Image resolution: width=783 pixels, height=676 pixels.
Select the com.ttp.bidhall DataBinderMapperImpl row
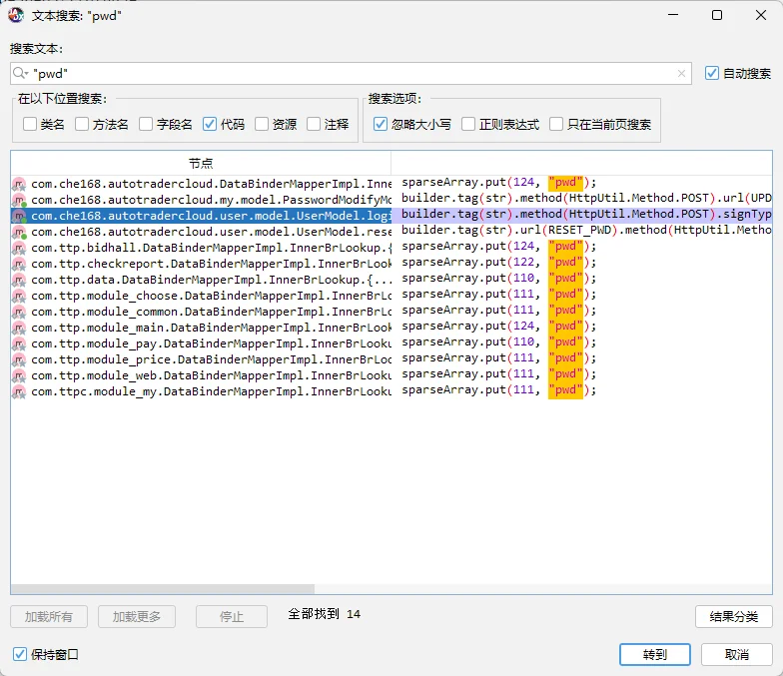tap(391, 248)
